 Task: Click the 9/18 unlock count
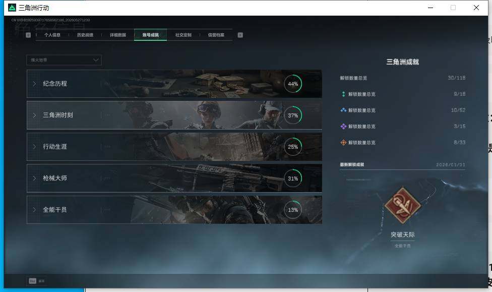click(459, 94)
